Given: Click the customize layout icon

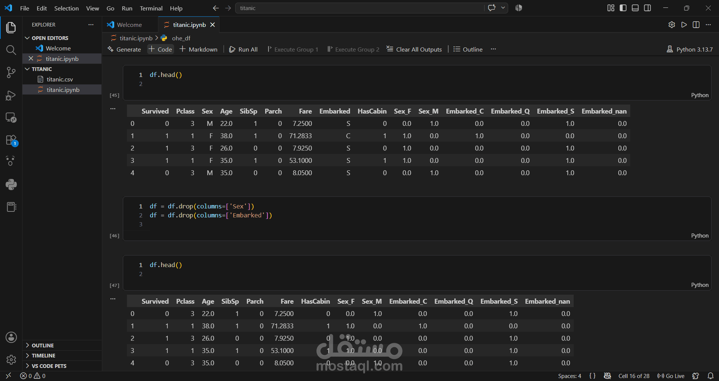Looking at the screenshot, I should (611, 8).
